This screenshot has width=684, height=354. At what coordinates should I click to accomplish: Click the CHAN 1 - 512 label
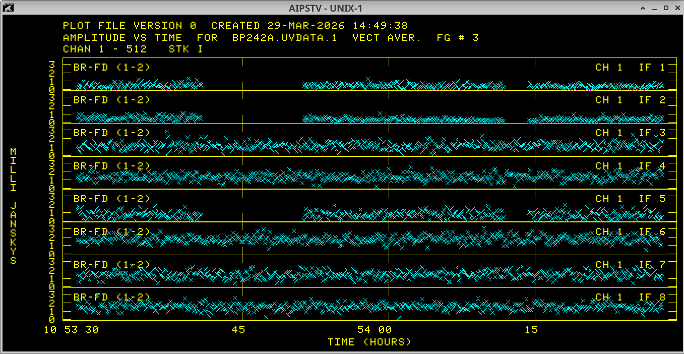pos(105,49)
